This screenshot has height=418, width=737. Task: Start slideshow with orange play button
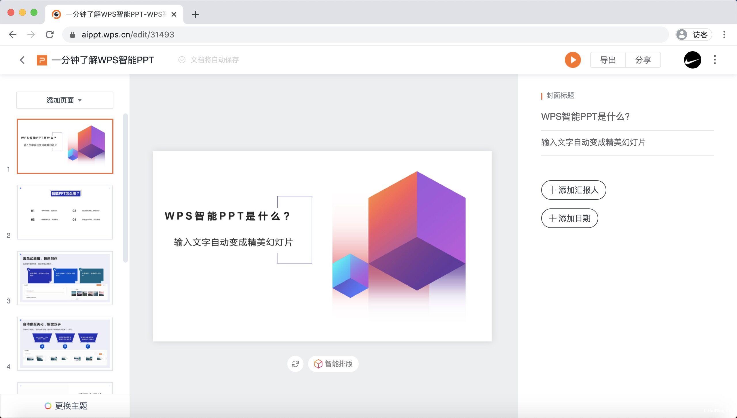(x=573, y=60)
